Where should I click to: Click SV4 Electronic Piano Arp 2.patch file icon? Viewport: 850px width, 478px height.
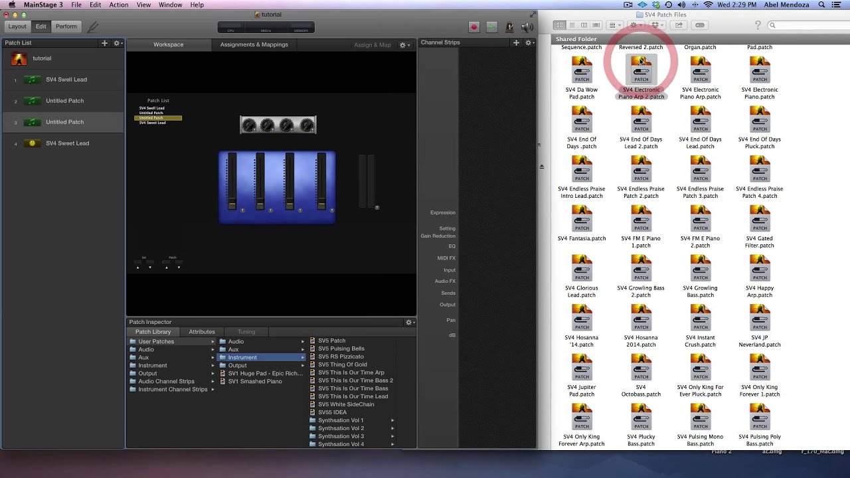pos(641,70)
